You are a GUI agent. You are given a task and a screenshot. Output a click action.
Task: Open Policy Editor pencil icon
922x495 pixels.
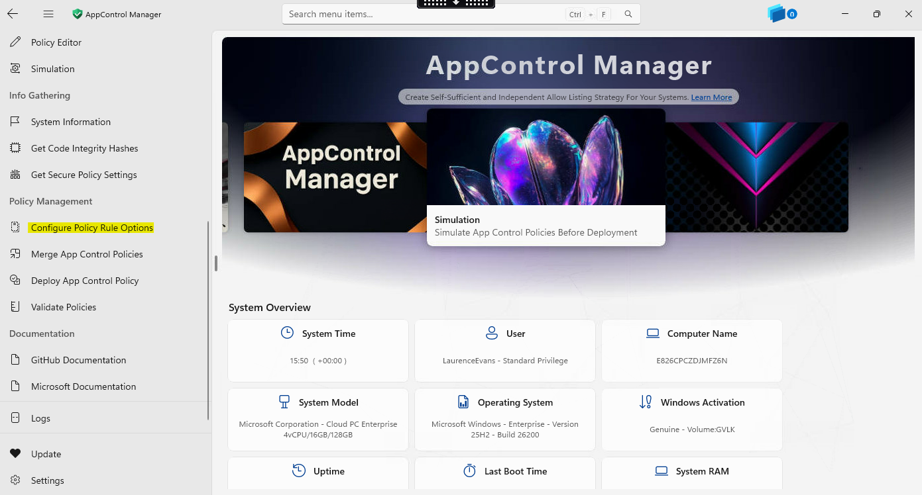(15, 42)
